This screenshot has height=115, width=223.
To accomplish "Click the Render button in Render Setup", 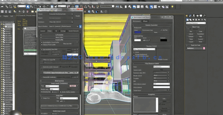I will click(78, 16).
